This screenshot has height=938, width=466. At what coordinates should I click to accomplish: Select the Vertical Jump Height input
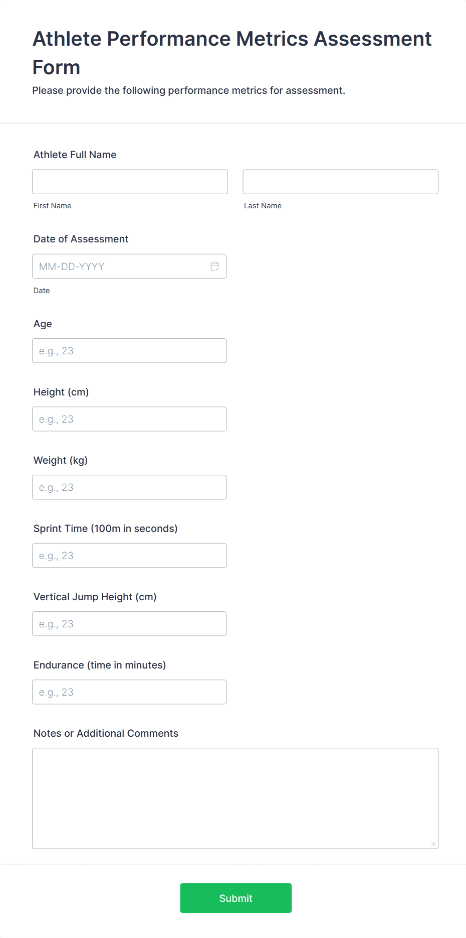click(129, 623)
